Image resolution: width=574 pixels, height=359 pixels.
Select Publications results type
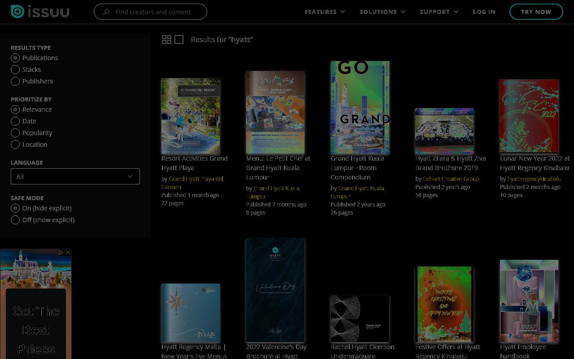pos(15,58)
